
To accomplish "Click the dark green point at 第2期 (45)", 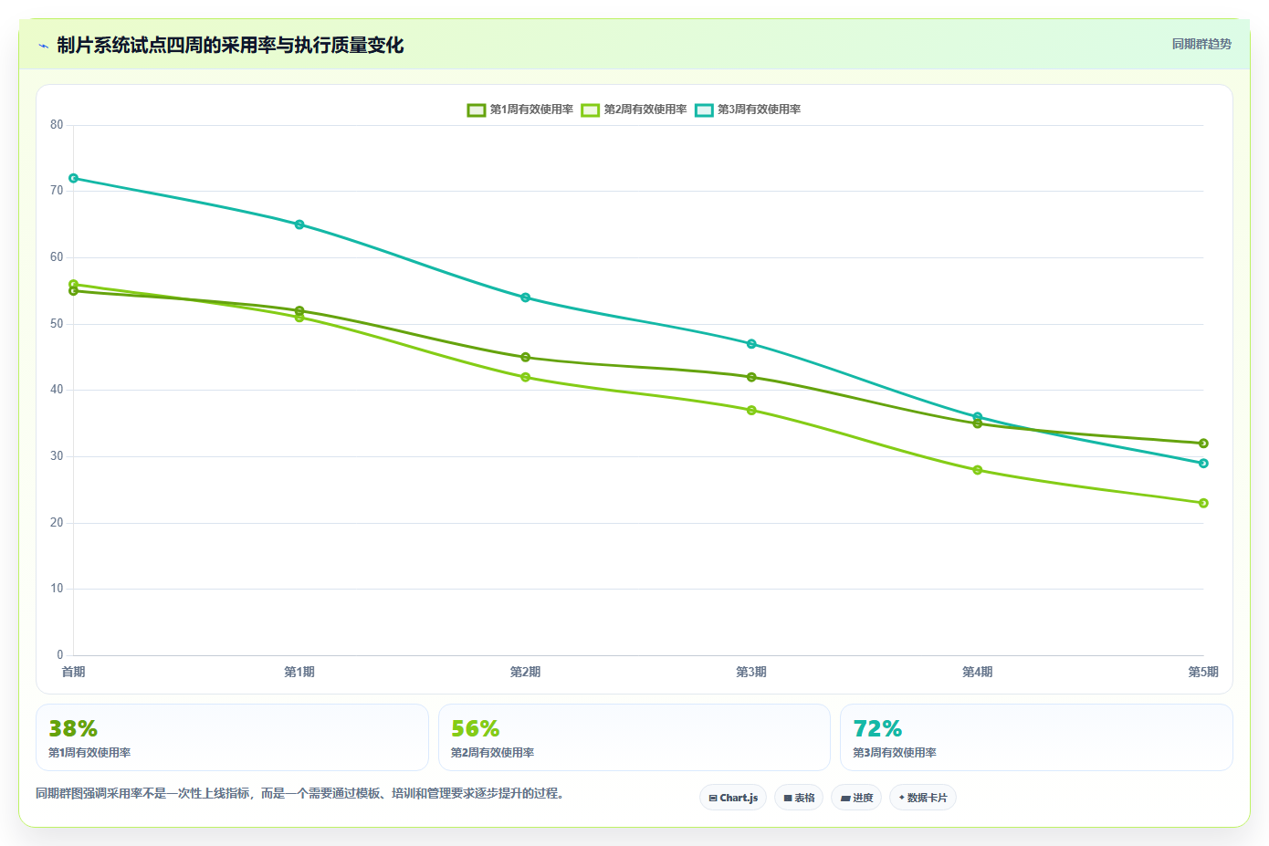I will [525, 357].
